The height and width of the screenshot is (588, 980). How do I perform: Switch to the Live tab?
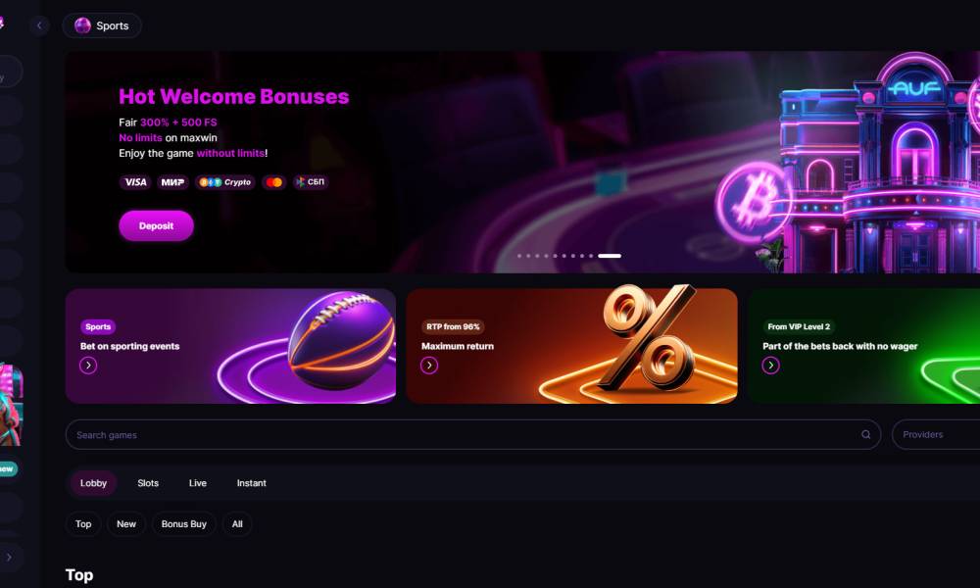[x=198, y=483]
